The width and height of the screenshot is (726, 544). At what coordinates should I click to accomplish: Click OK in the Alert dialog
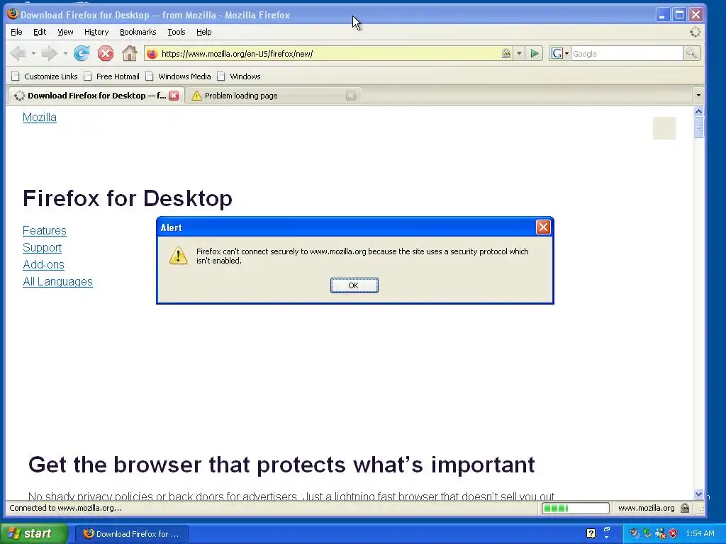pos(354,285)
